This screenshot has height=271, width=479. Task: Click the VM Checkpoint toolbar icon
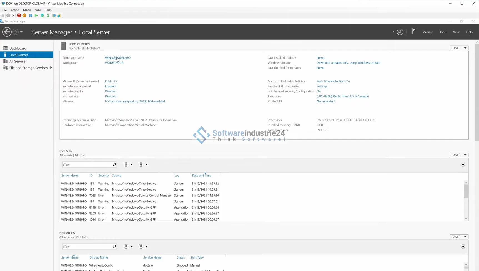(42, 16)
